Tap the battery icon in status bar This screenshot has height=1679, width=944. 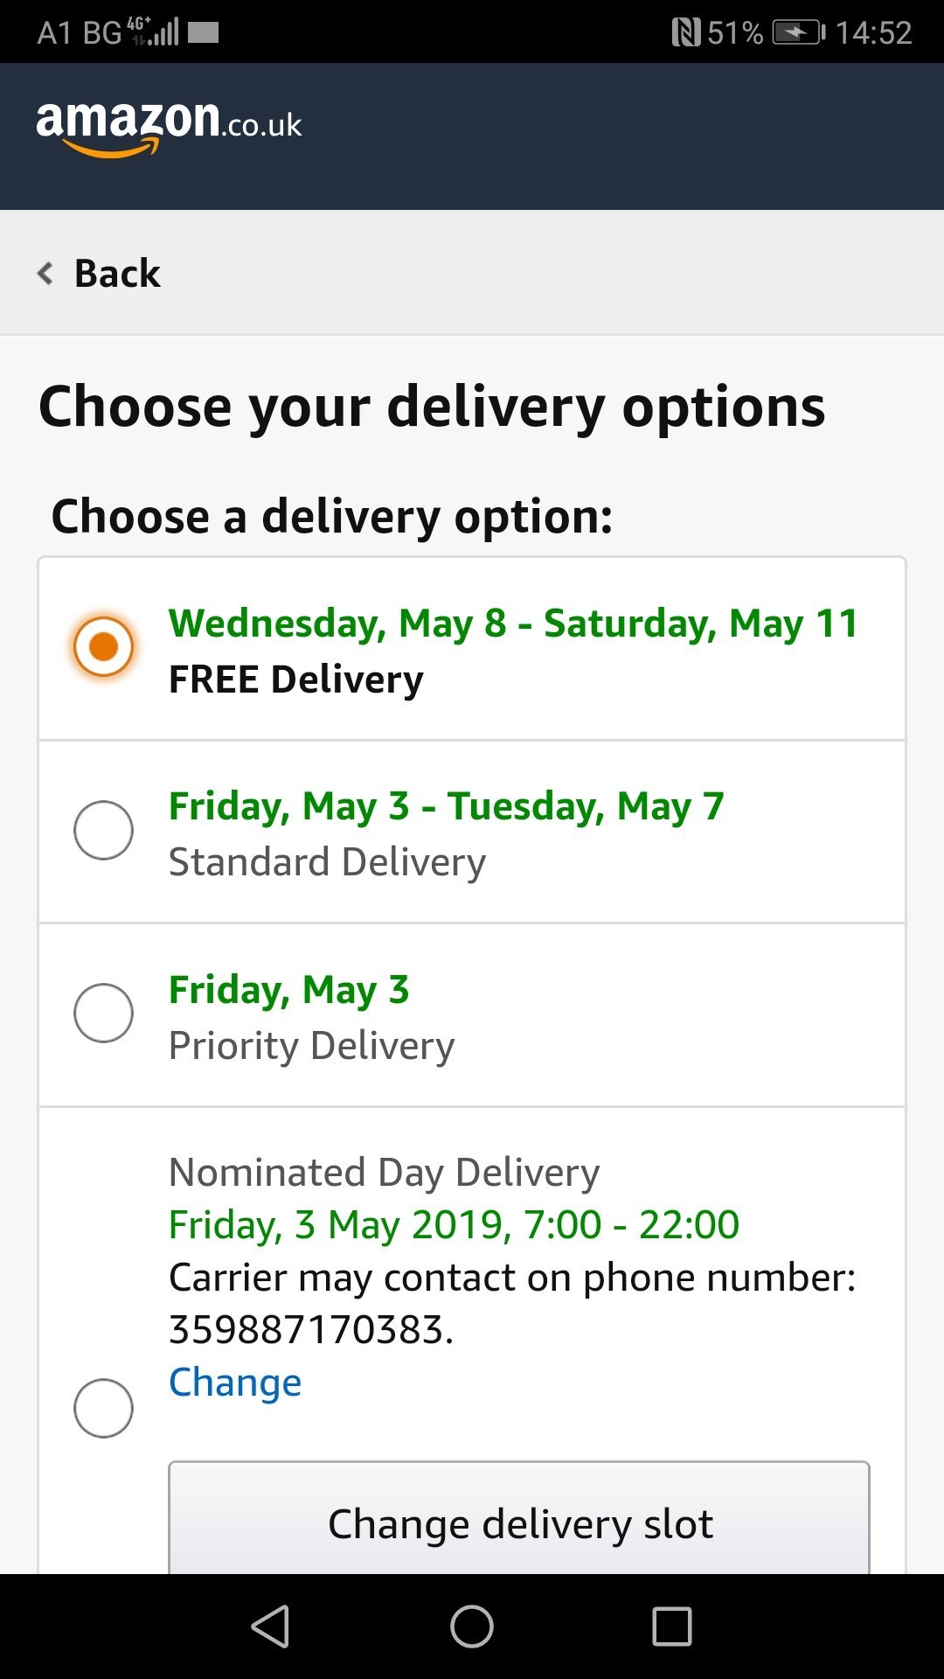(x=798, y=33)
